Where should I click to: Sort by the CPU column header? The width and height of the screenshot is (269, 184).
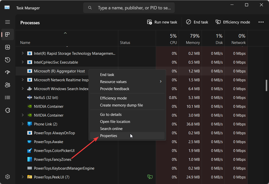(x=167, y=39)
